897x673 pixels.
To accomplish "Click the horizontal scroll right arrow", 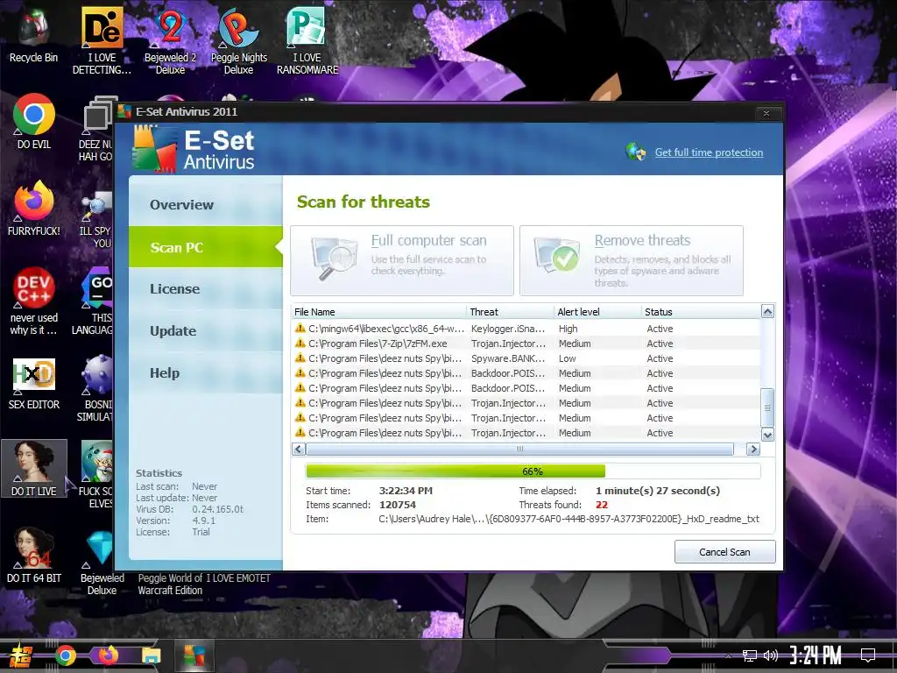I will coord(753,450).
